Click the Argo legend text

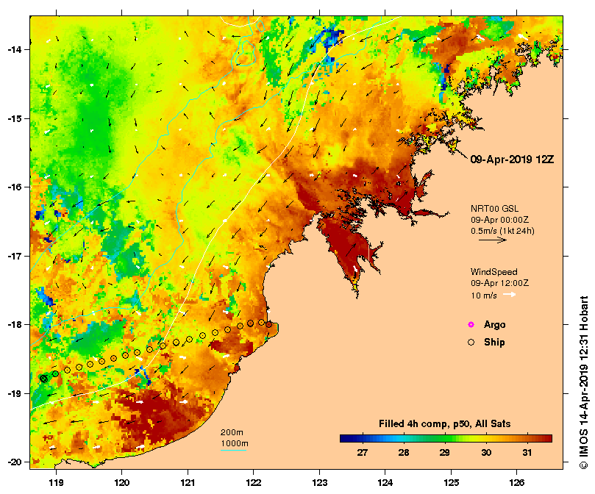(x=494, y=325)
